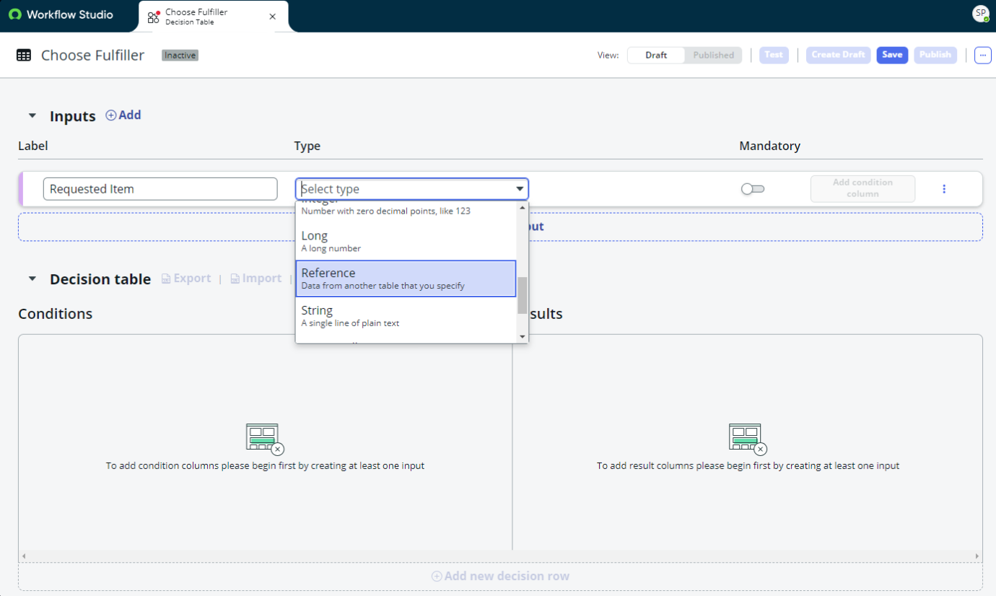The width and height of the screenshot is (996, 596).
Task: Click the Workflow Studio logo icon
Action: (x=15, y=14)
